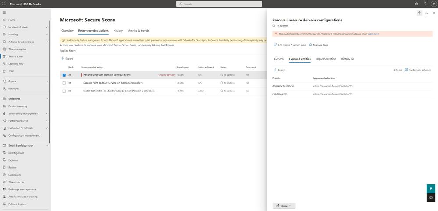Open Actions & submissions icon
Image resolution: width=438 pixels, height=211 pixels.
pyautogui.click(x=4, y=42)
